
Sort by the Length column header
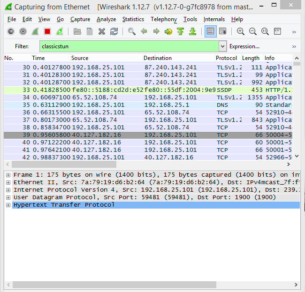point(252,58)
